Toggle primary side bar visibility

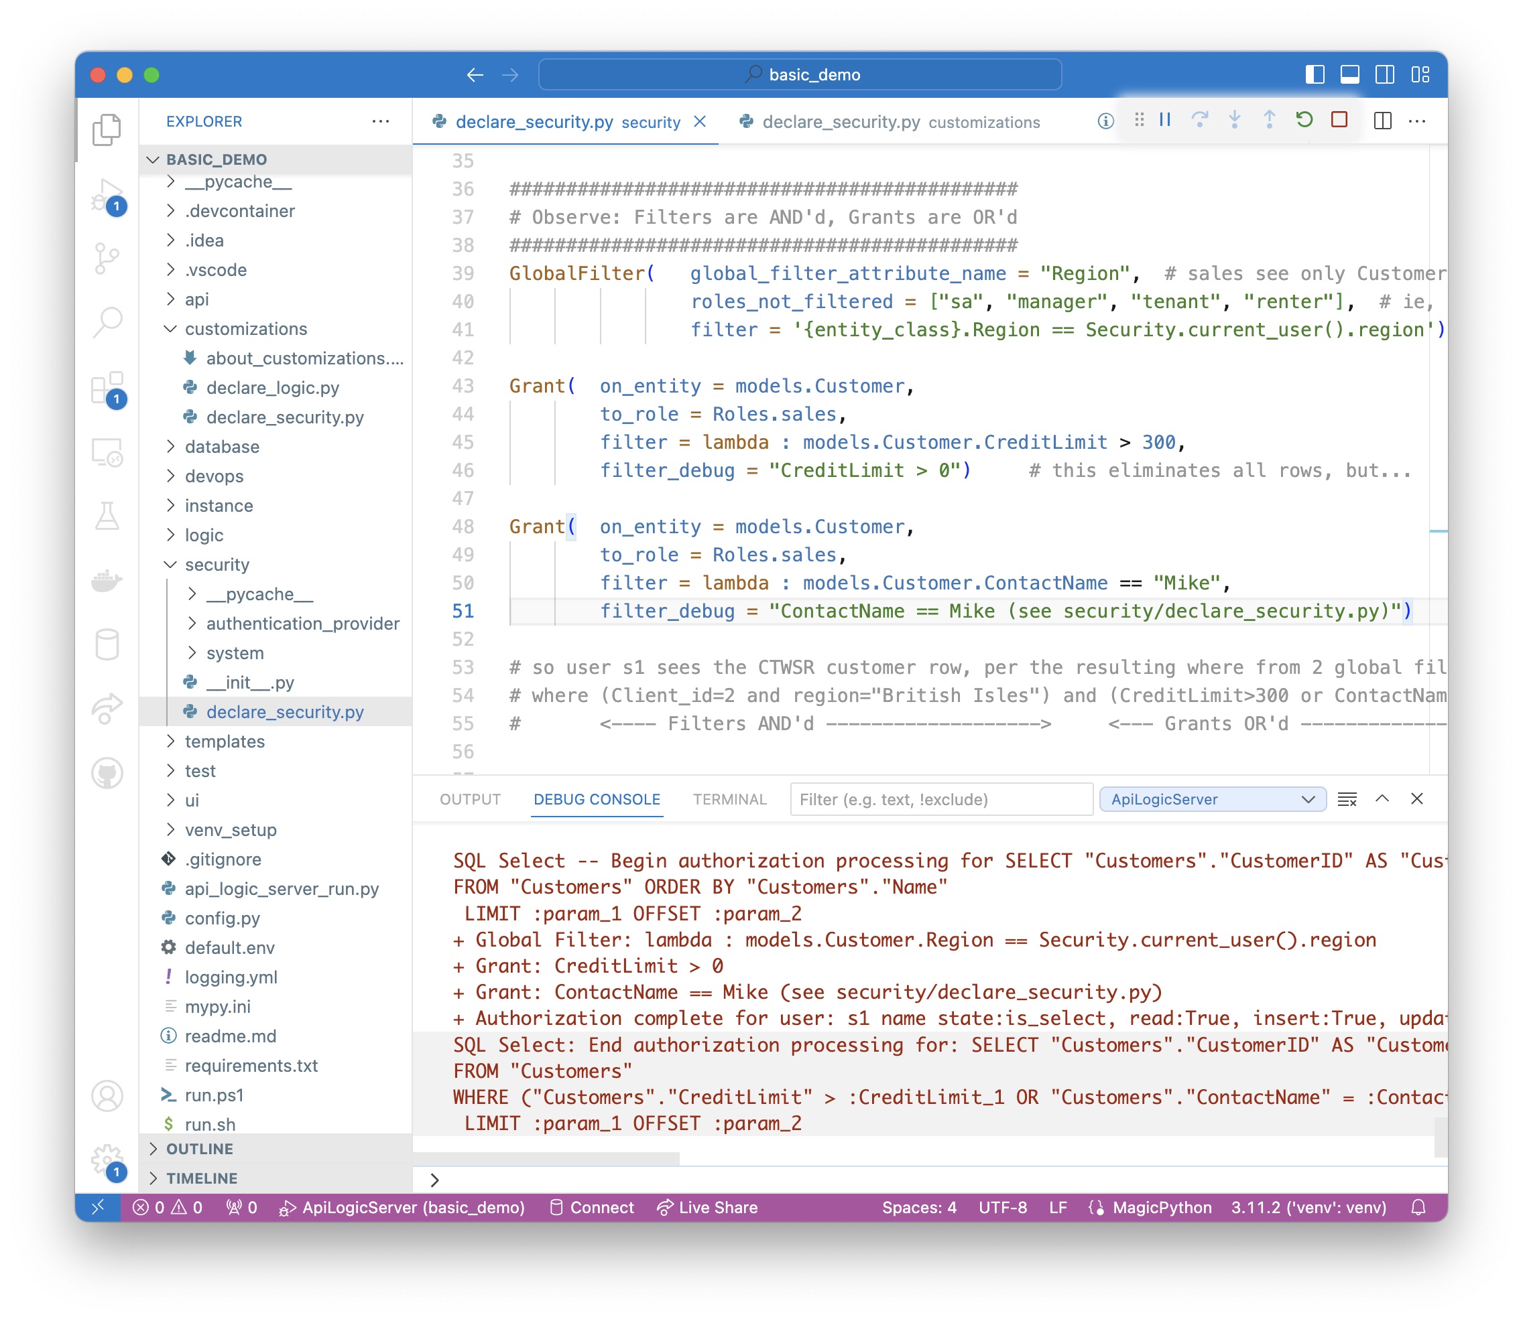coord(1315,74)
